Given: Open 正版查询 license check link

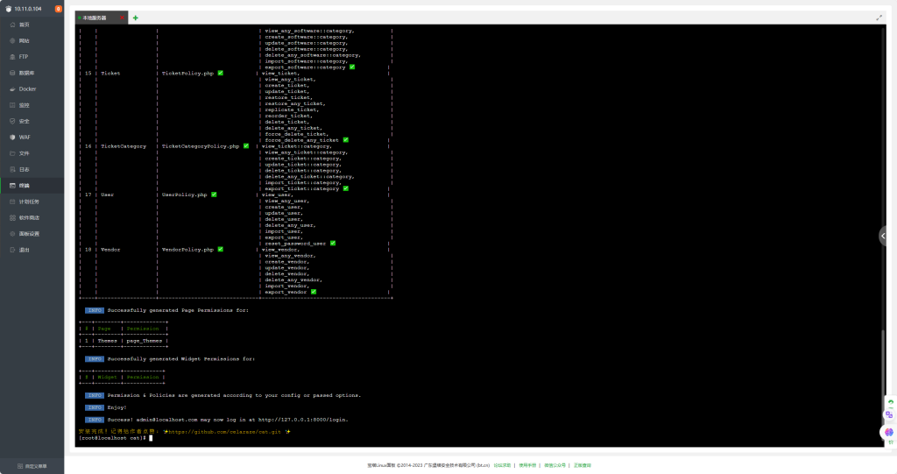Looking at the screenshot, I should [x=583, y=465].
